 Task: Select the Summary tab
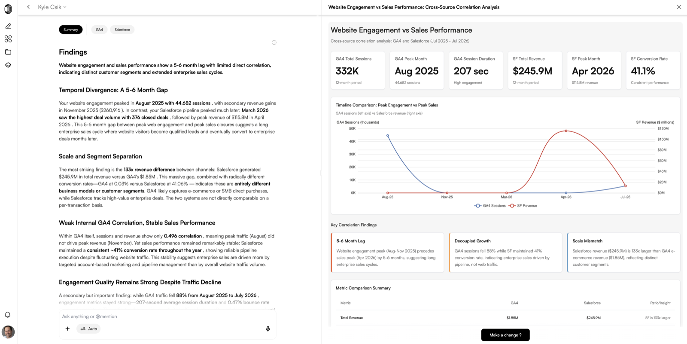tap(71, 30)
